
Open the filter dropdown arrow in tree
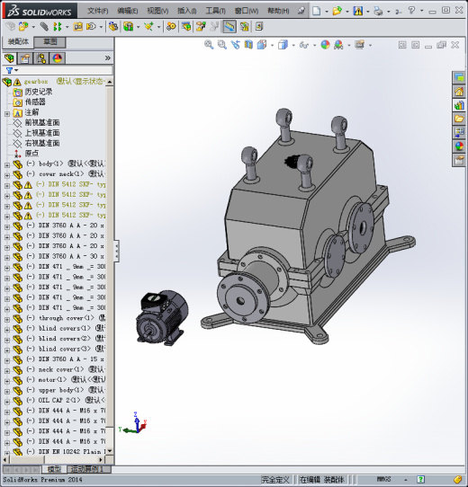tap(16, 70)
